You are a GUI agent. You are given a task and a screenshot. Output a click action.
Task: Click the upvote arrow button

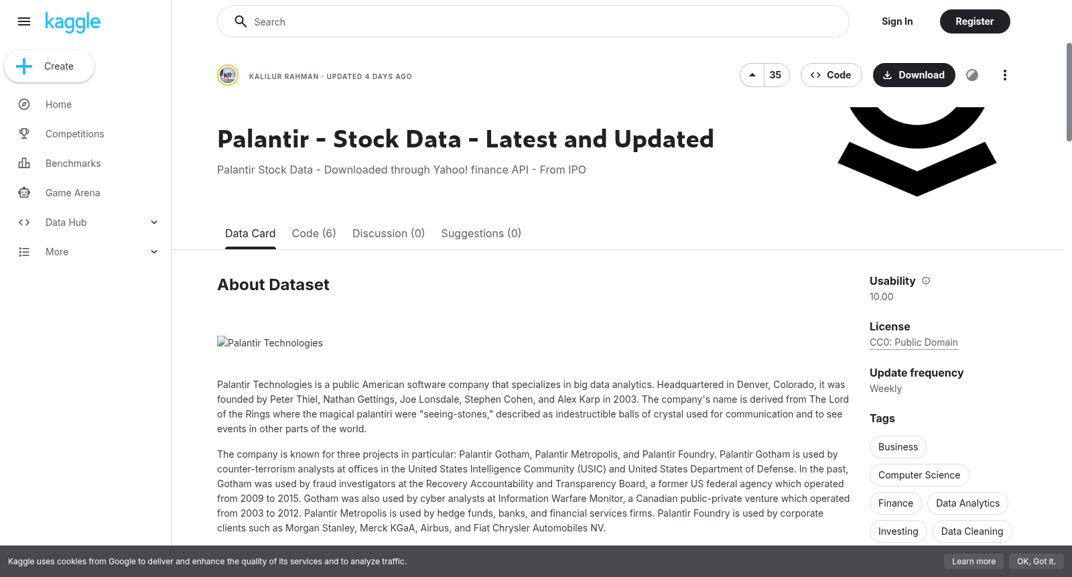pos(752,75)
